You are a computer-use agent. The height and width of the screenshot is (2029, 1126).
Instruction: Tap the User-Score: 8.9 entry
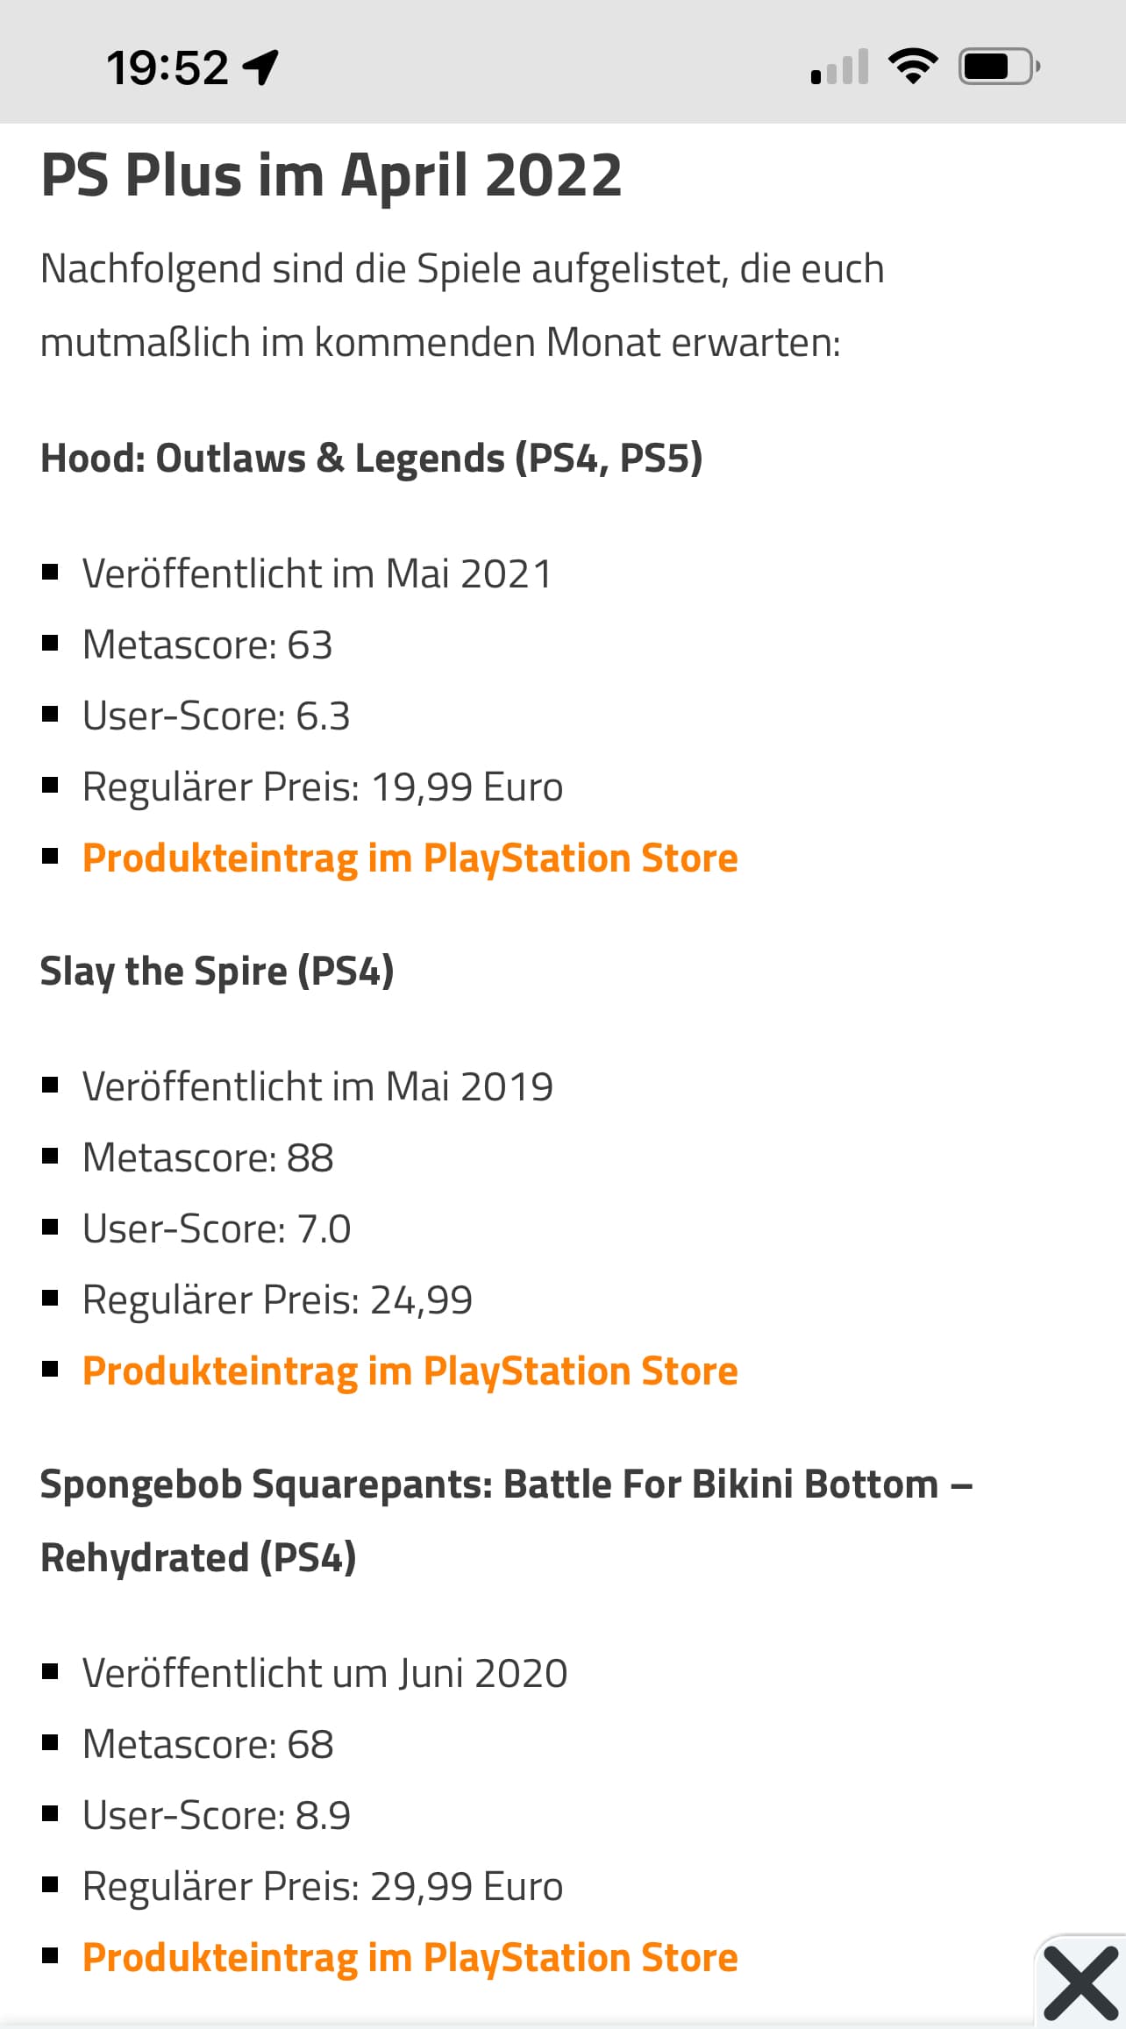click(x=217, y=1815)
